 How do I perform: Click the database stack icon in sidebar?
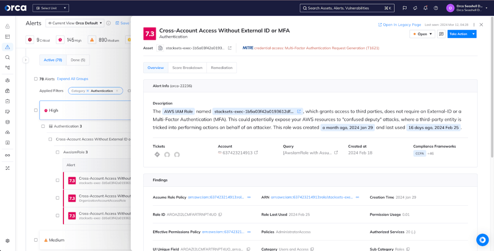(x=7, y=122)
